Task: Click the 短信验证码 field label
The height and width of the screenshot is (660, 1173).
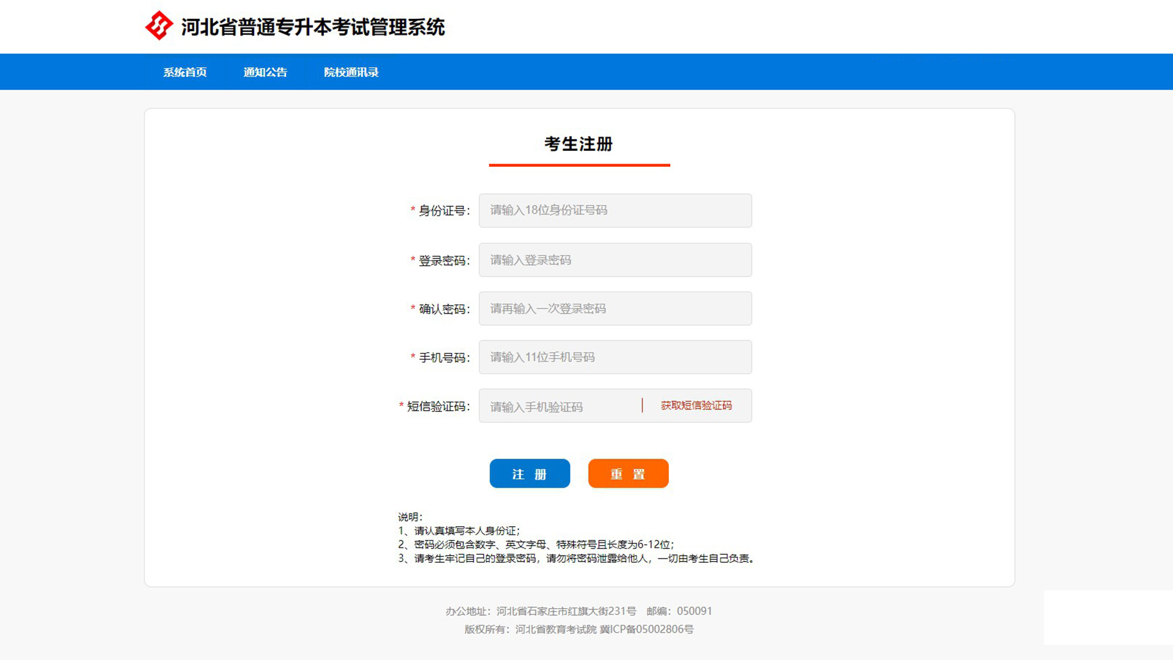Action: pyautogui.click(x=437, y=406)
